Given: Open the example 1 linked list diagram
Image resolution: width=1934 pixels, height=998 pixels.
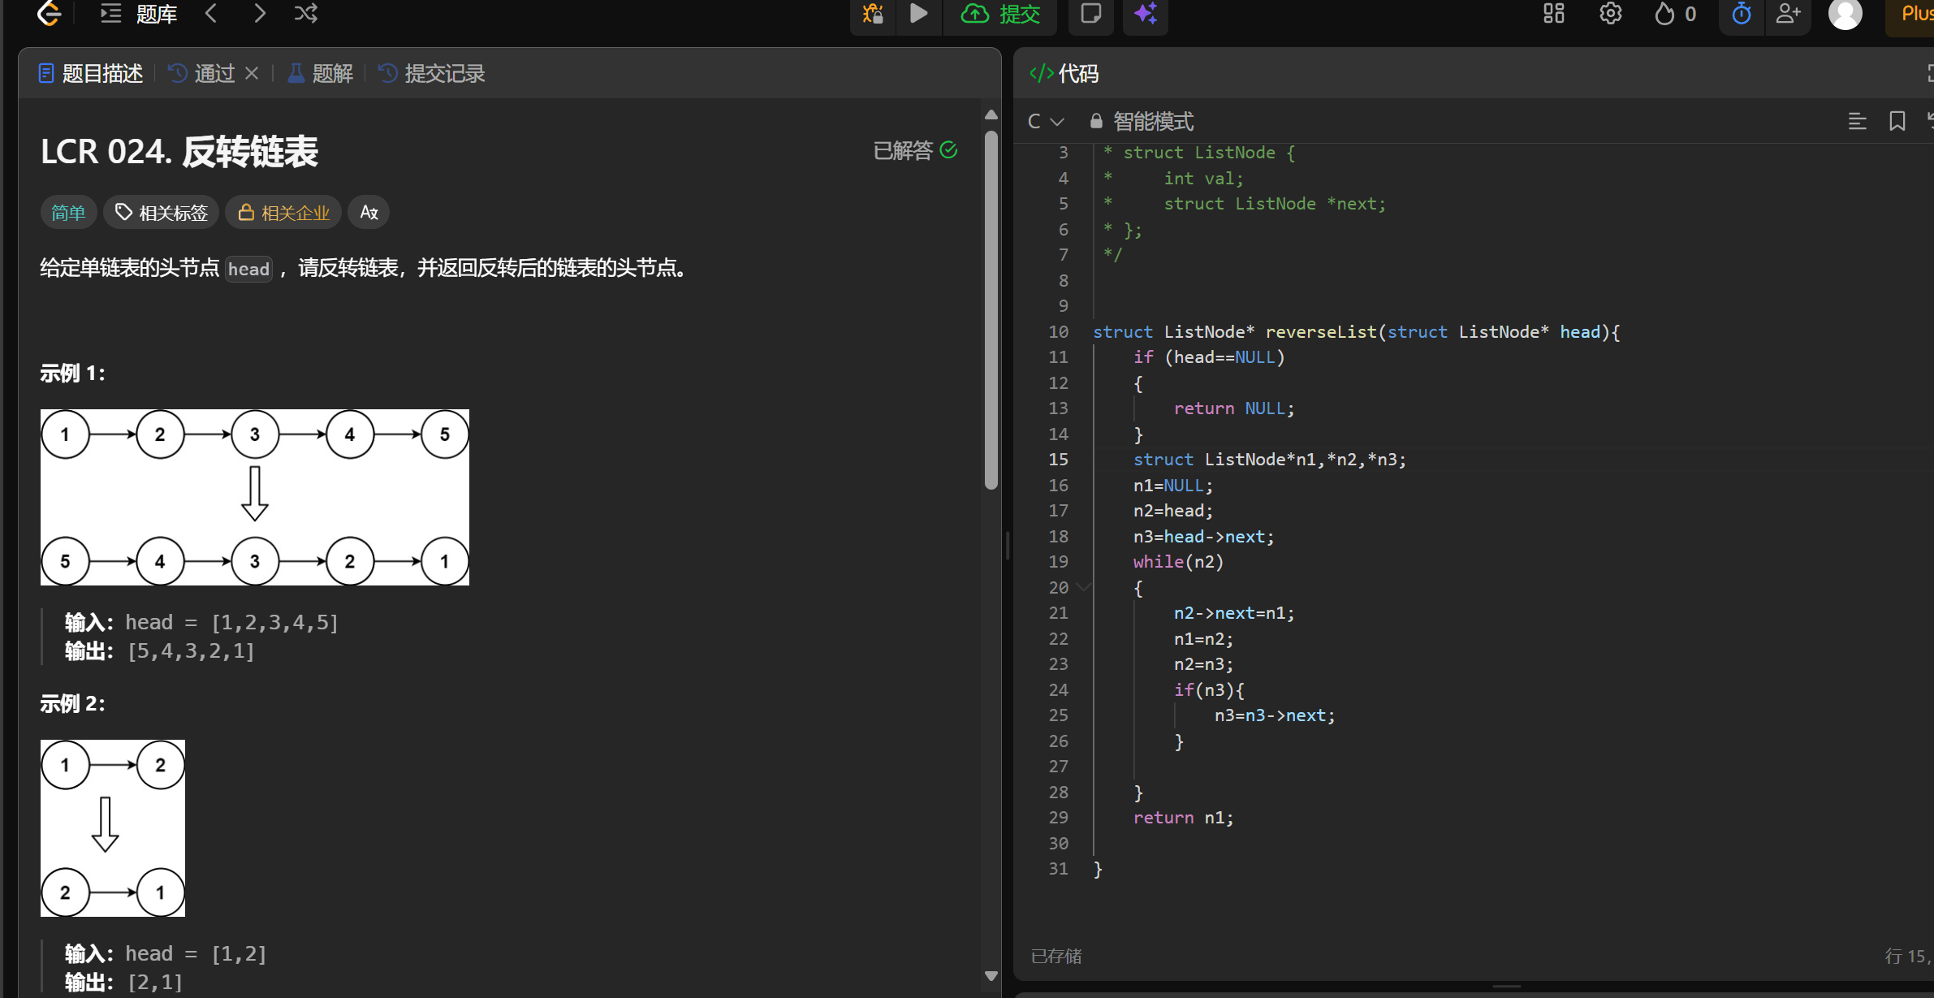Looking at the screenshot, I should pos(255,497).
